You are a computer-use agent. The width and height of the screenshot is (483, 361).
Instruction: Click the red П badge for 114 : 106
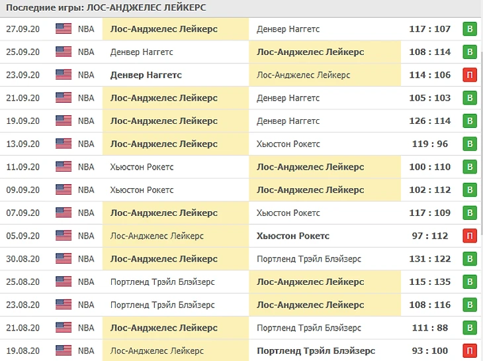[470, 75]
